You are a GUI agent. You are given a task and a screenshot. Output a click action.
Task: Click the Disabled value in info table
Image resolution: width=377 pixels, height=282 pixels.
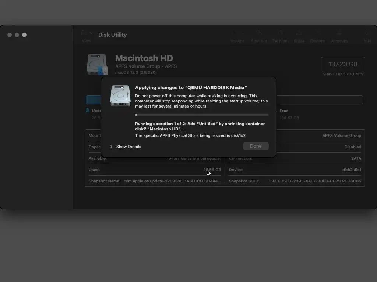click(353, 147)
